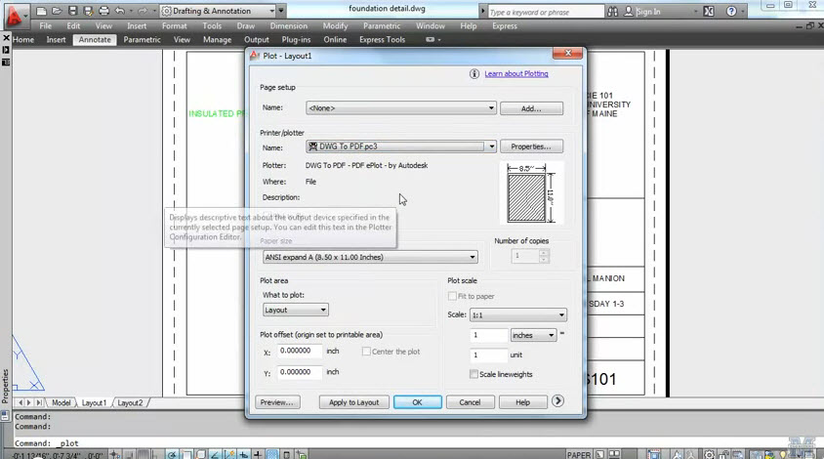Click the Learn about Plotting link

516,74
